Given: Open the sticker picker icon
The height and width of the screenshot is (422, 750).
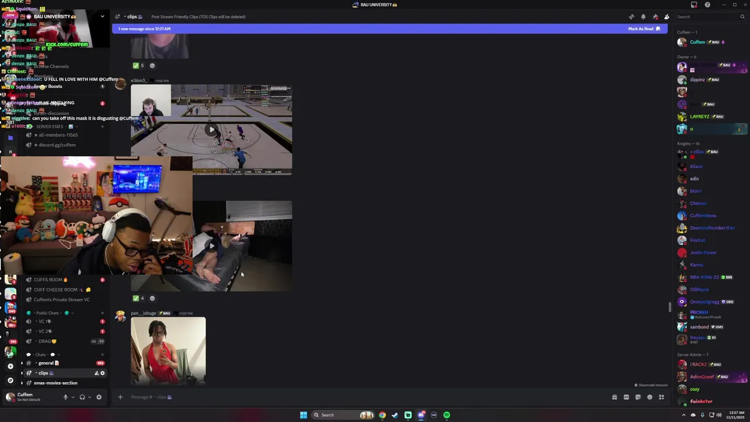Looking at the screenshot, I should coord(637,397).
